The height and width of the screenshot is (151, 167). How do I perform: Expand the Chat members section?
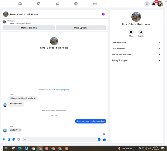[x=136, y=49]
